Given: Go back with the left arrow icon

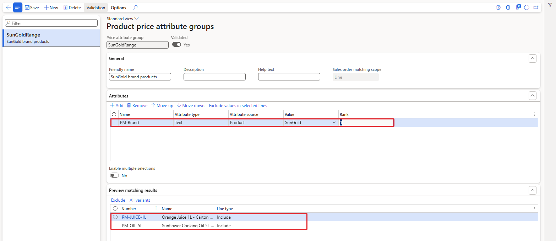Looking at the screenshot, I should tap(8, 7).
